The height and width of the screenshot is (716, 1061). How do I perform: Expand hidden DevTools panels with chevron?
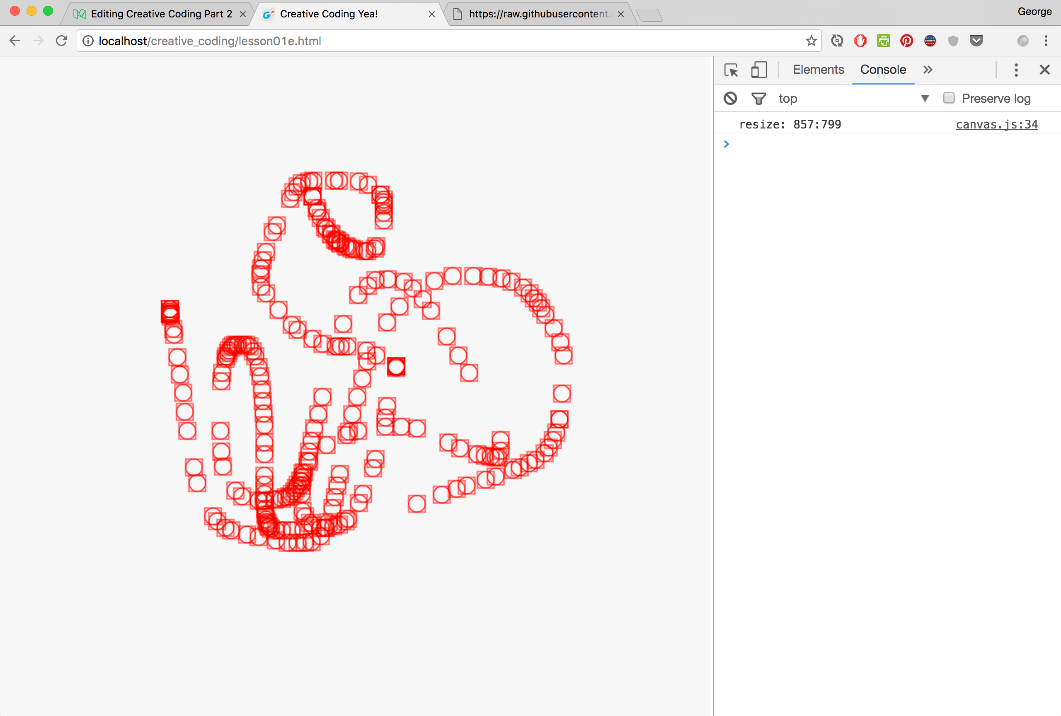(928, 70)
